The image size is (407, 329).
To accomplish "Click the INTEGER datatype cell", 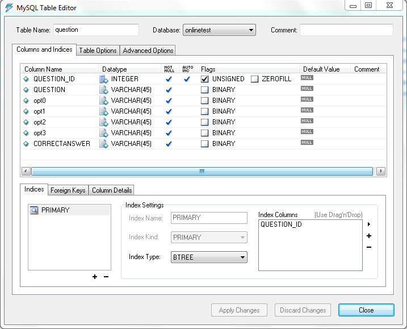I will tap(125, 79).
